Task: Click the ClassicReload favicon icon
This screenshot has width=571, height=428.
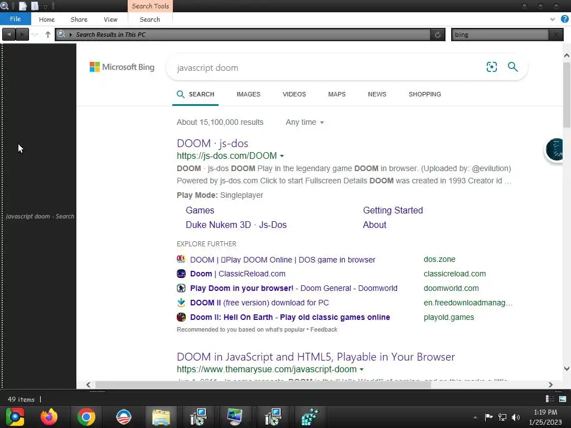Action: tap(181, 274)
